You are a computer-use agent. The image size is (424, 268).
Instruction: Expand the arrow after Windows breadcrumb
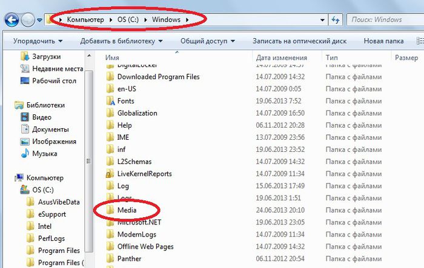click(x=187, y=20)
